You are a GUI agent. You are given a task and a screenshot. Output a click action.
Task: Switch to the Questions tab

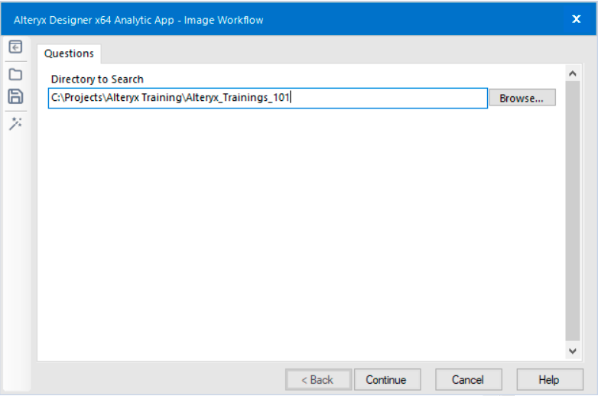coord(69,54)
